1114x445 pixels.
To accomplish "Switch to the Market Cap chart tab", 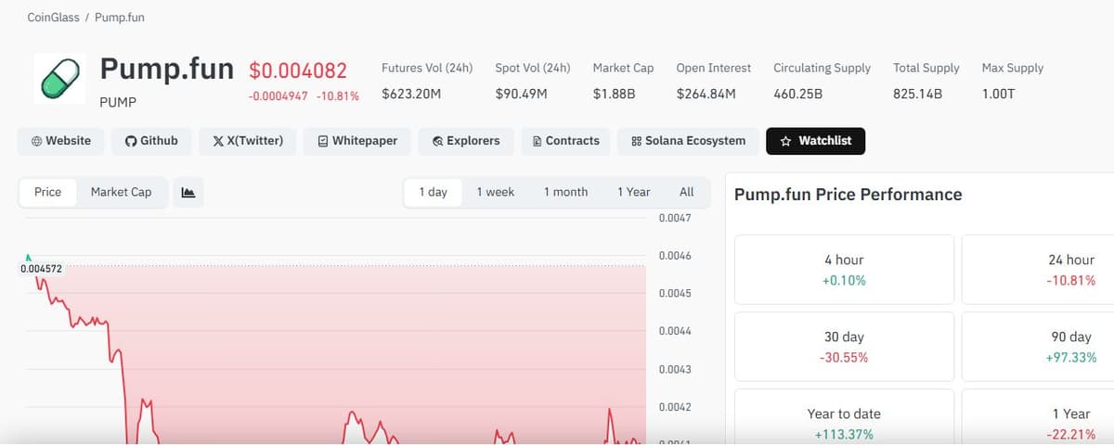I will (121, 192).
